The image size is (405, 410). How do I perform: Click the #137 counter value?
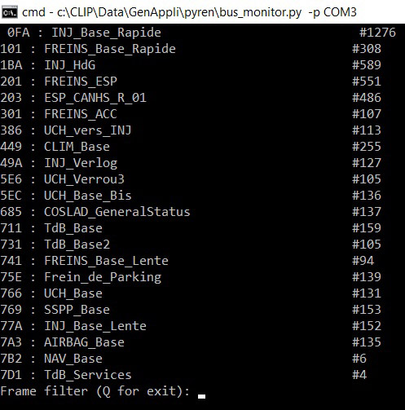pyautogui.click(x=367, y=212)
